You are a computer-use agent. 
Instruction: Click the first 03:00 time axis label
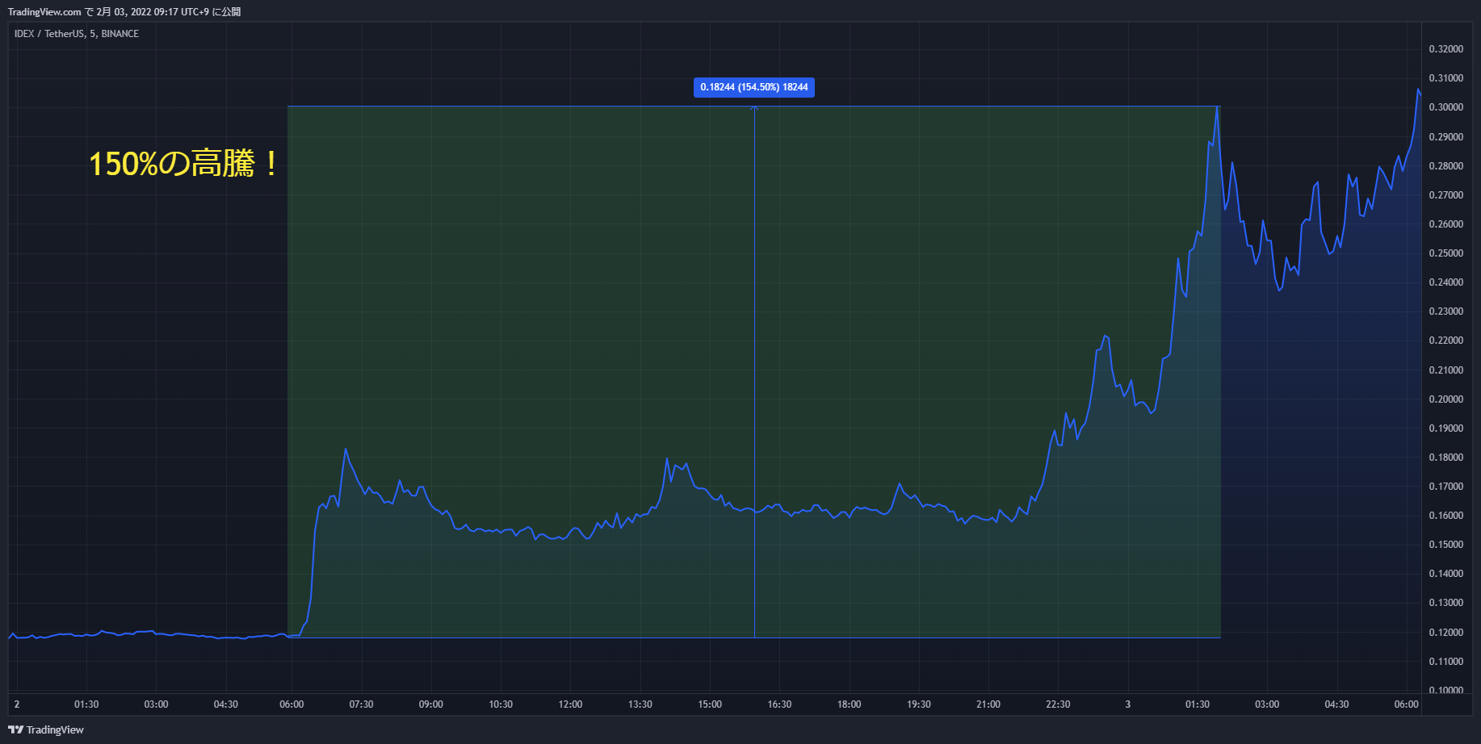coord(156,704)
